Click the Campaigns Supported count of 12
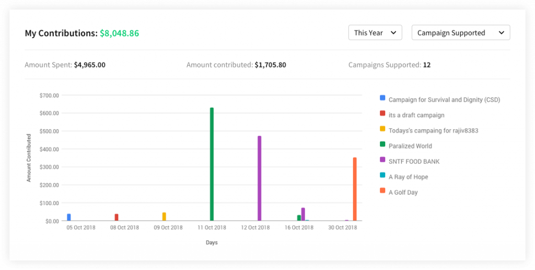 pos(427,65)
